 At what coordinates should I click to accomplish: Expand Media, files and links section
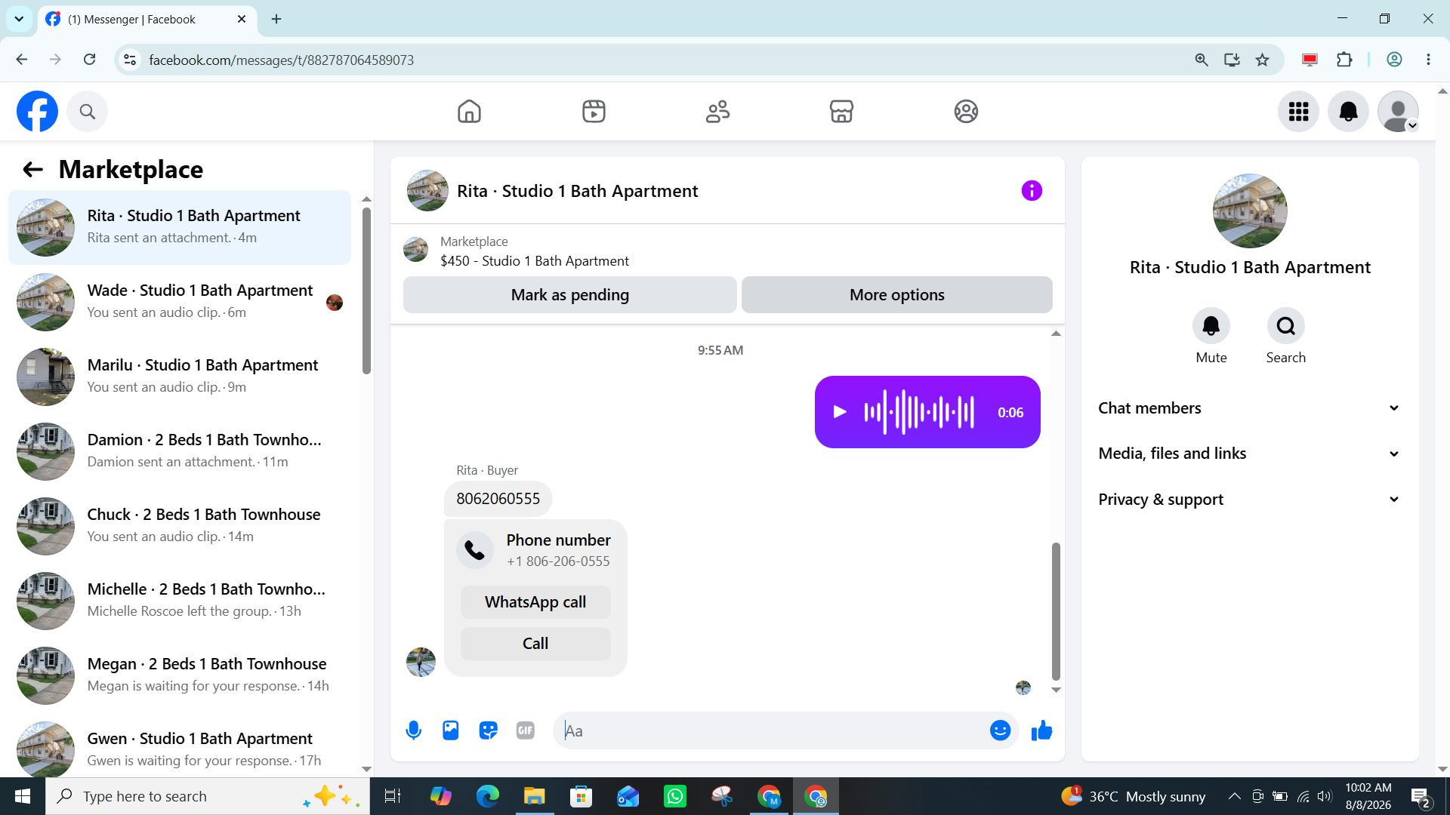(1249, 454)
